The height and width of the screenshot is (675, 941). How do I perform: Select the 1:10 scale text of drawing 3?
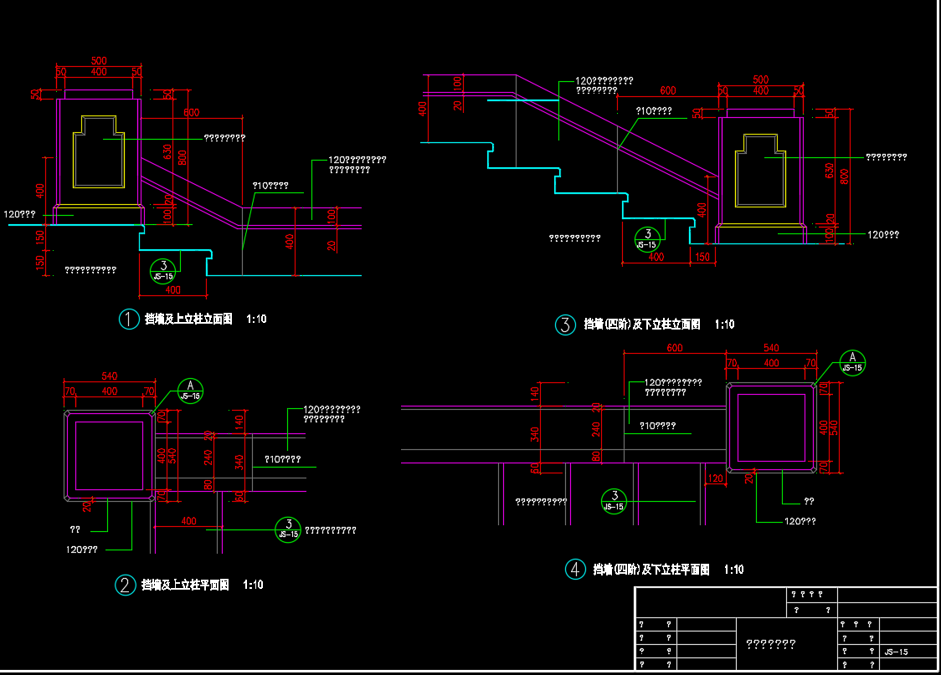pyautogui.click(x=724, y=325)
